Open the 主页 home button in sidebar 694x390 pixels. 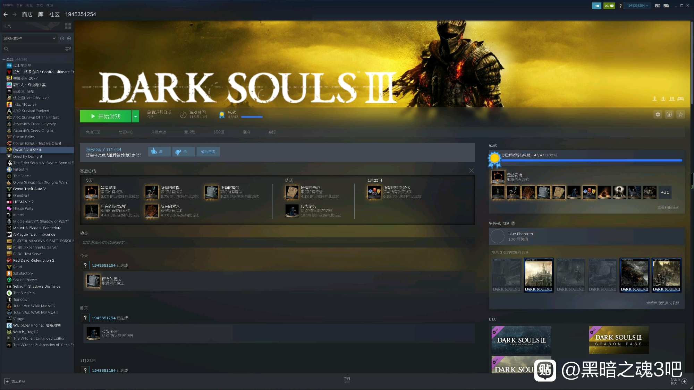(32, 26)
